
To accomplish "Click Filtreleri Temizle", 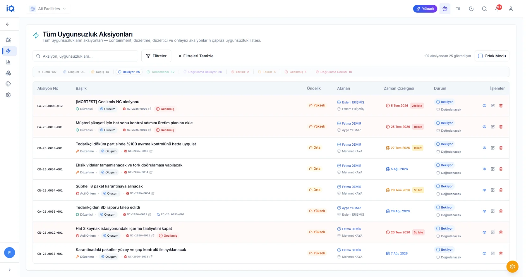I will pyautogui.click(x=196, y=56).
